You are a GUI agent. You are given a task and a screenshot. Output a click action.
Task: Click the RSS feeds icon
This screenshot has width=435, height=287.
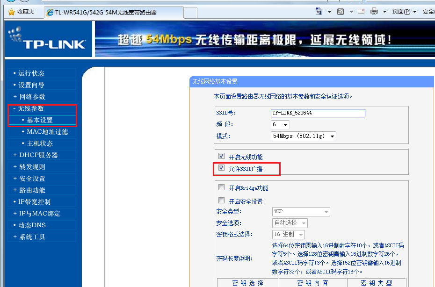[x=341, y=11]
